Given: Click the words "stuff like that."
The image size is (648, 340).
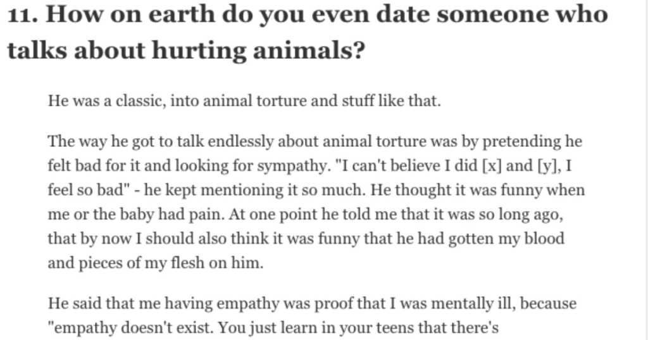Looking at the screenshot, I should (391, 101).
